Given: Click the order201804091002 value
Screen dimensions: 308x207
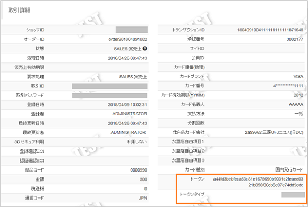Looking at the screenshot, I should 127,39.
